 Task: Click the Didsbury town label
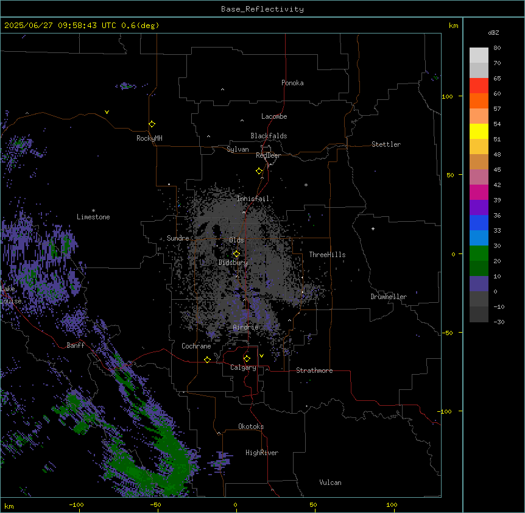233,263
